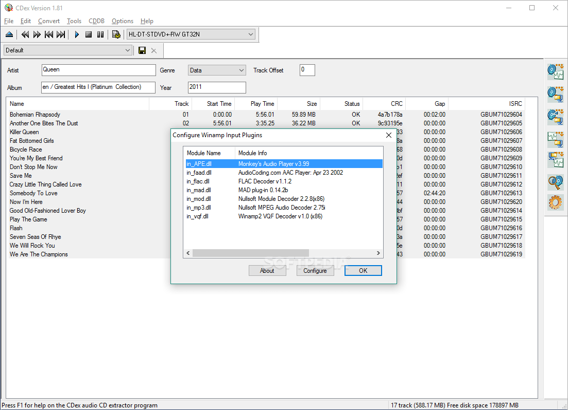This screenshot has width=568, height=410.
Task: Select Another One Bites The Dust track
Action: coord(266,123)
